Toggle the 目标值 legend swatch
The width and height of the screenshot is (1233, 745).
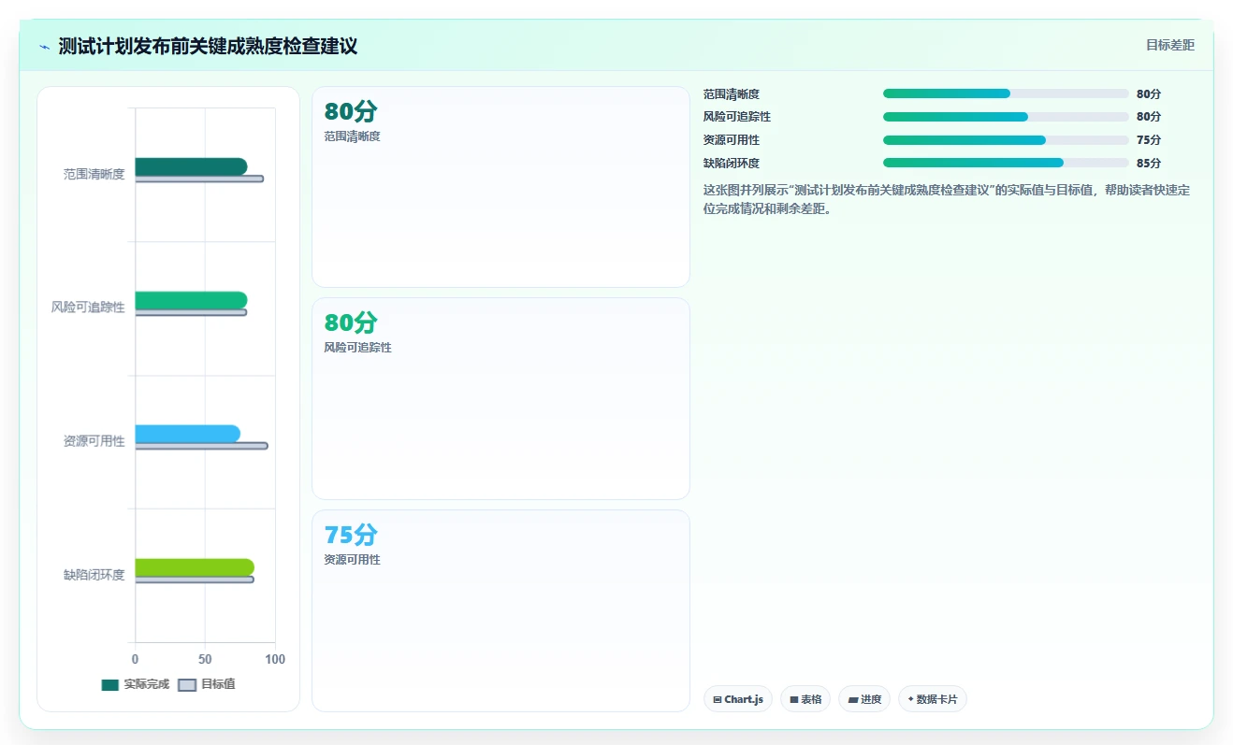(187, 685)
